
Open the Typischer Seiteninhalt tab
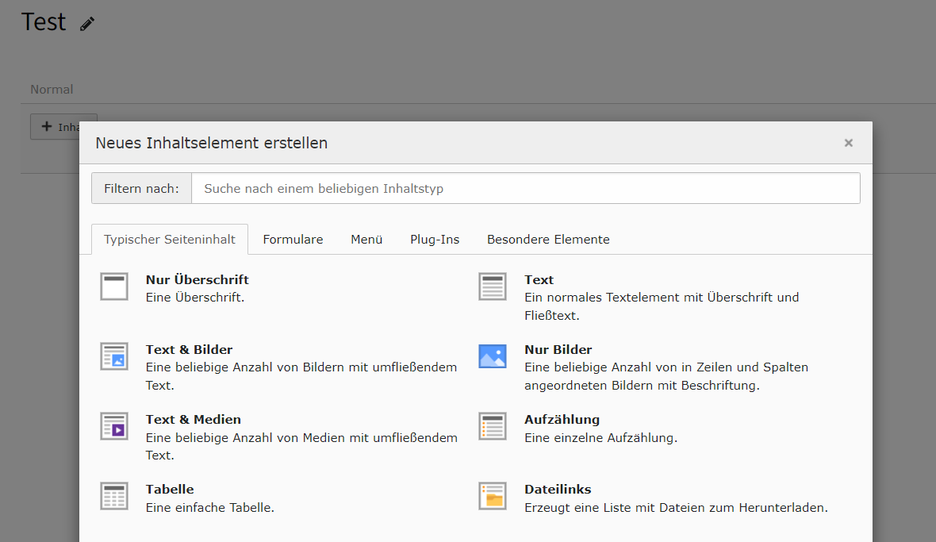coord(170,240)
